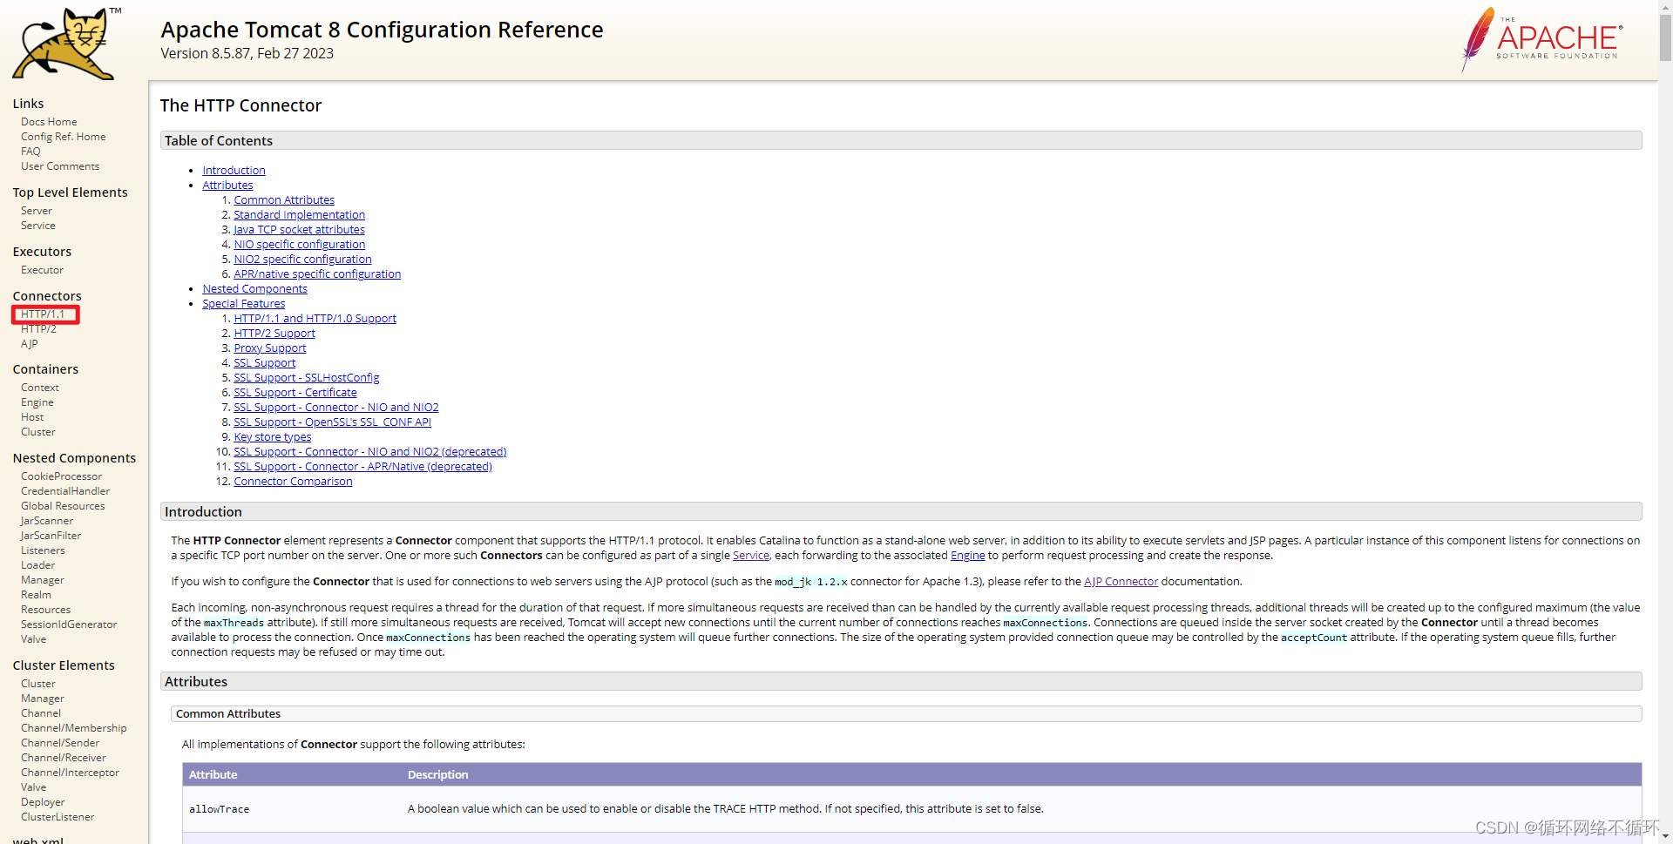Jump to Introduction in table of contents
The height and width of the screenshot is (844, 1673).
click(x=234, y=171)
